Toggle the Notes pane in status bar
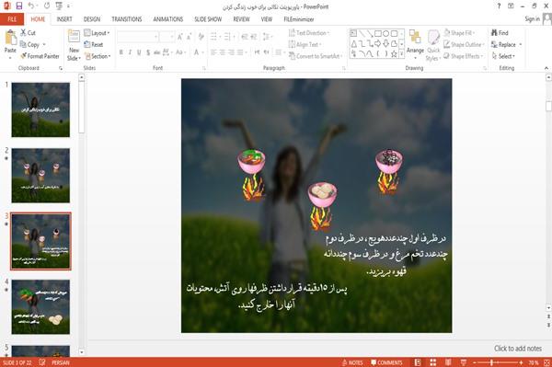 click(x=352, y=362)
